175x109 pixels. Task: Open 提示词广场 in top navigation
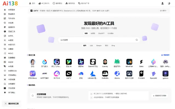click(x=84, y=3)
